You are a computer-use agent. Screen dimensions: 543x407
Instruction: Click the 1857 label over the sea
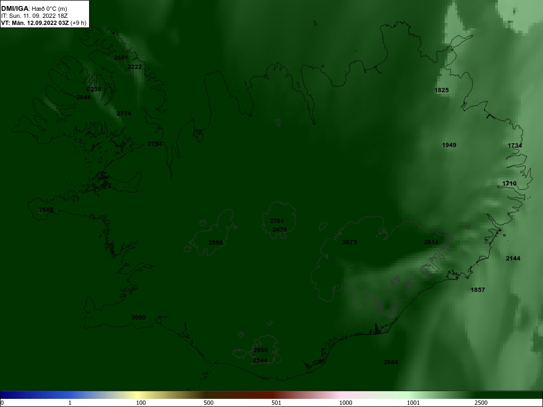[x=478, y=290]
